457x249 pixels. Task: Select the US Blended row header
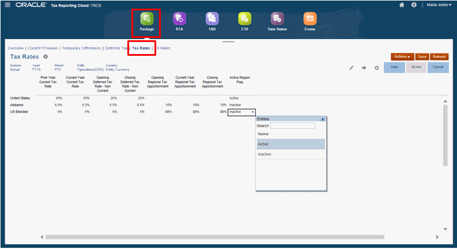19,112
